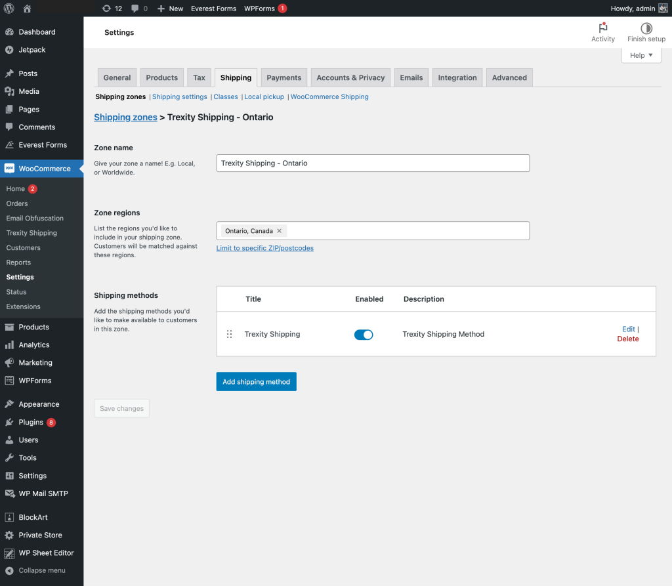Image resolution: width=672 pixels, height=586 pixels.
Task: Open the Classes sub-link
Action: (x=226, y=97)
